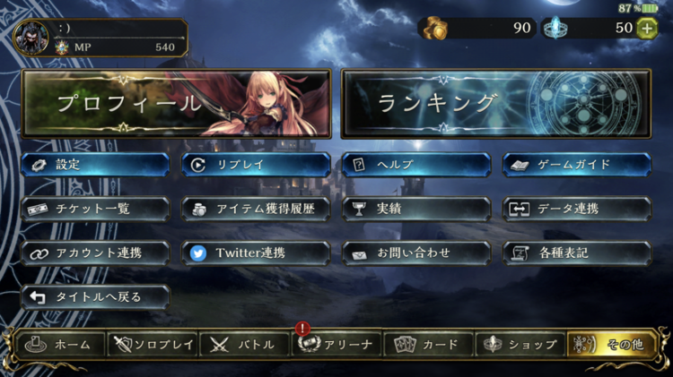
Task: Click タイトルへ戻る return to title
Action: click(x=95, y=297)
